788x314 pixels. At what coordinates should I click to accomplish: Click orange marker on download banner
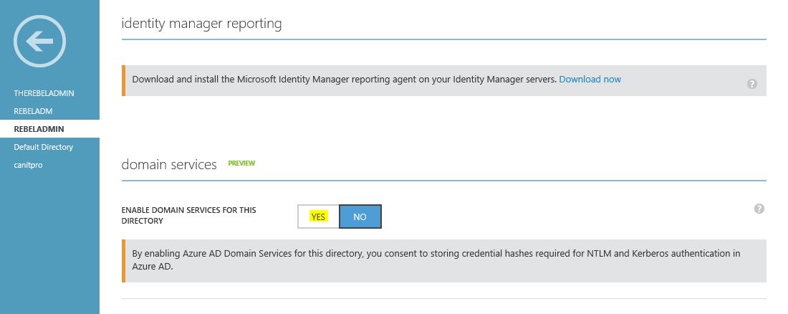123,80
